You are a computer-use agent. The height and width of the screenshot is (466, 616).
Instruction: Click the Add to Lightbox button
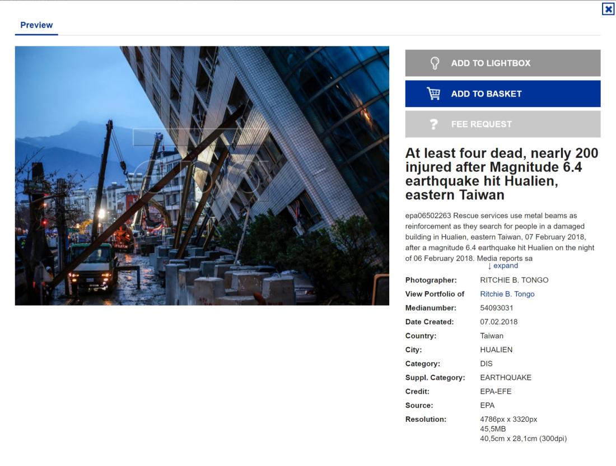(503, 63)
